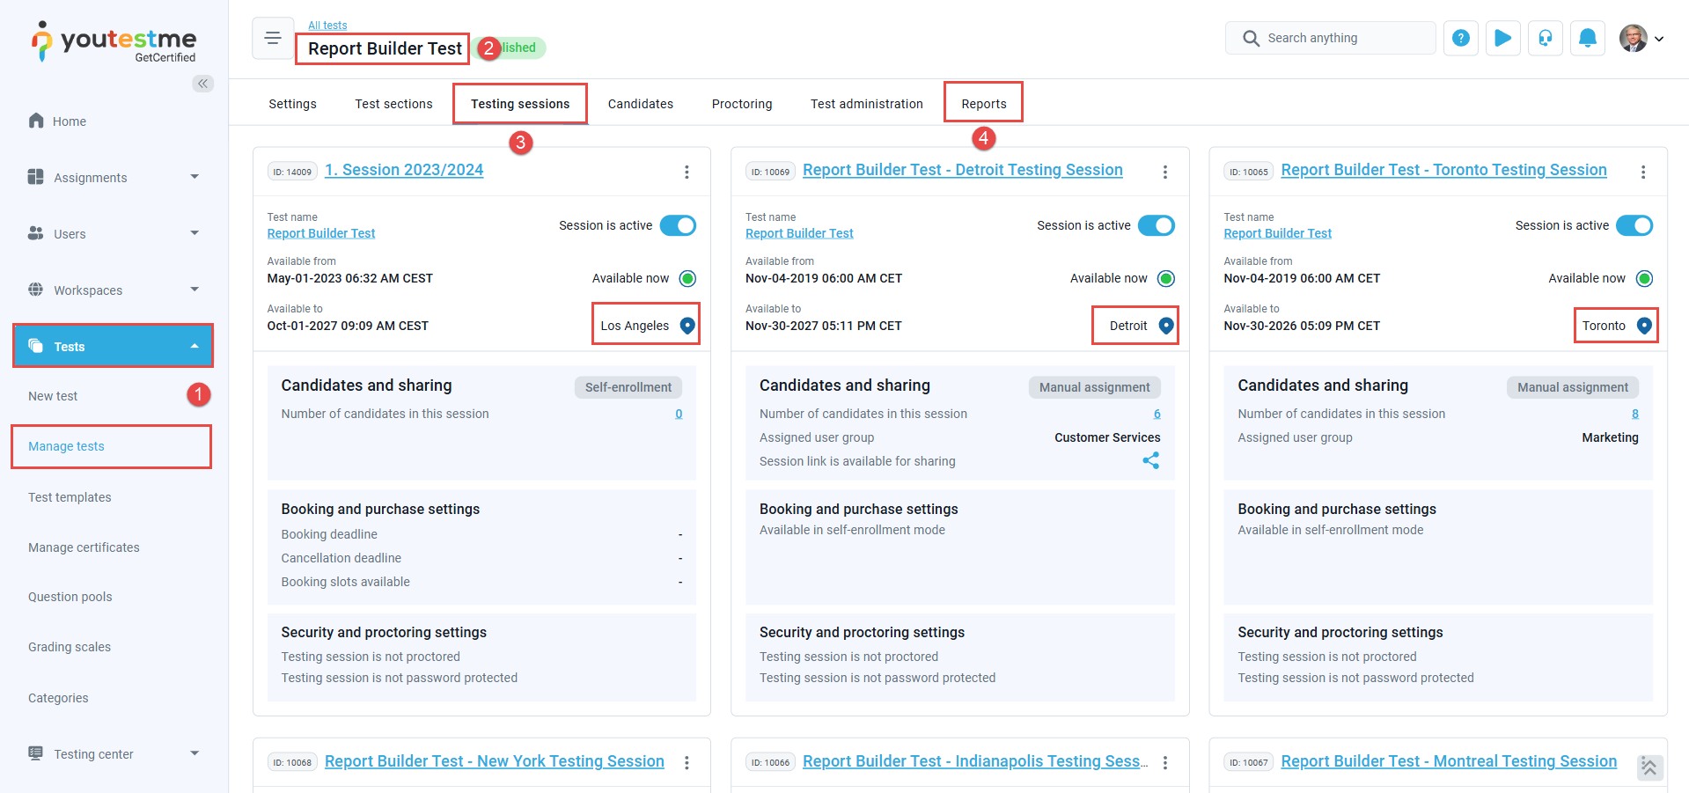
Task: Collapse the sidebar with the double-chevron icon
Action: coord(203,84)
